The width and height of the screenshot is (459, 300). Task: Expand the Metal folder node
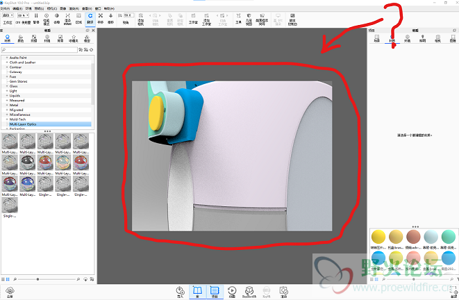point(7,105)
